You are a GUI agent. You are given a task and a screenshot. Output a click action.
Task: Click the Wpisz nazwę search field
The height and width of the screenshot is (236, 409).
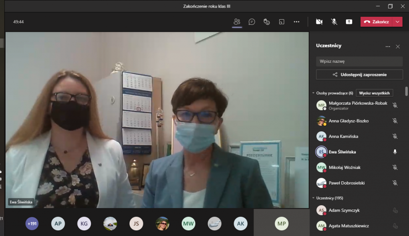tap(359, 61)
